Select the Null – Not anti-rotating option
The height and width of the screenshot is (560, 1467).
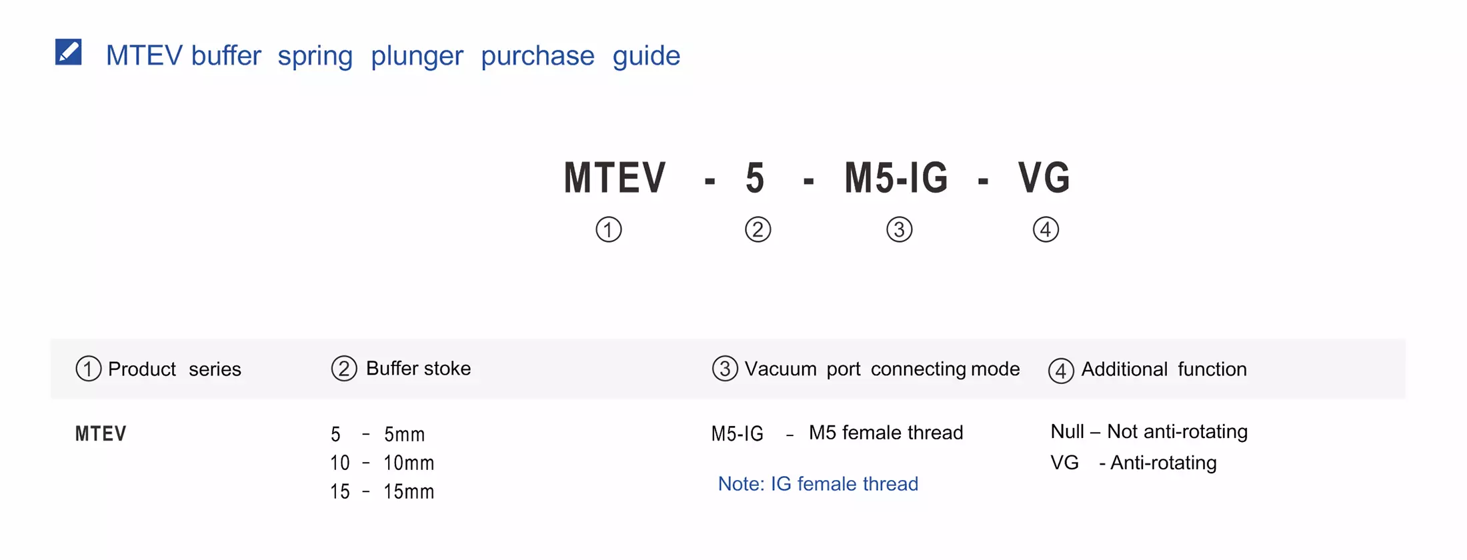click(1148, 431)
